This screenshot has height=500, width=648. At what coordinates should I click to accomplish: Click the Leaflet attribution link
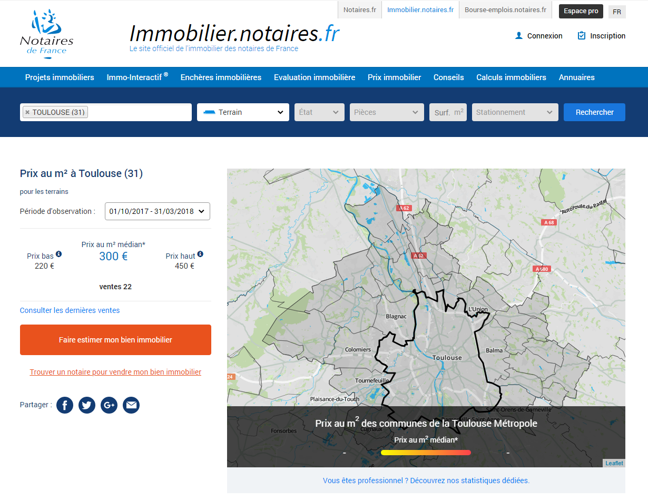pyautogui.click(x=614, y=463)
